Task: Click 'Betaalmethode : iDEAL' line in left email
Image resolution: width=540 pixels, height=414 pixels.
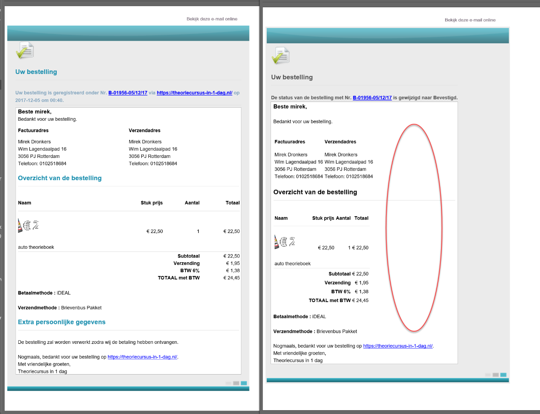Action: point(44,293)
